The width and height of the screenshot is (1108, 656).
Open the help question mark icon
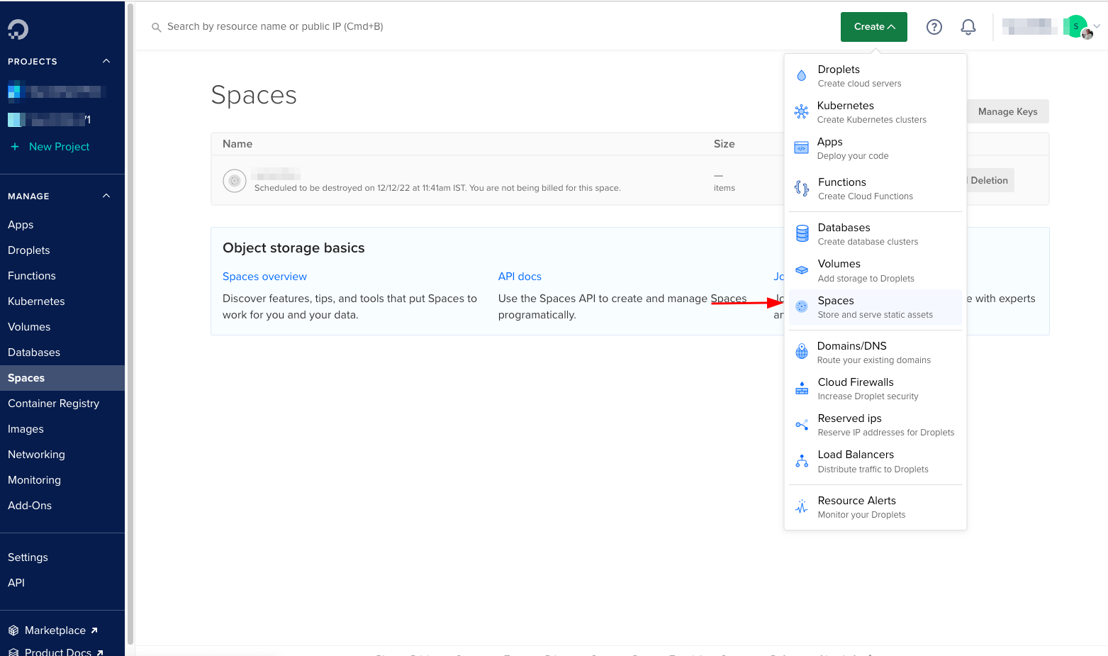934,27
